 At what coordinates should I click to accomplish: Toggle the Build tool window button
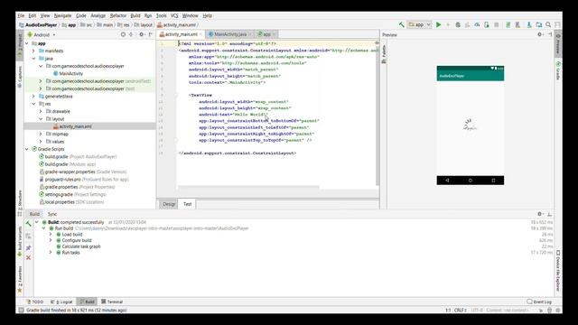pyautogui.click(x=87, y=302)
